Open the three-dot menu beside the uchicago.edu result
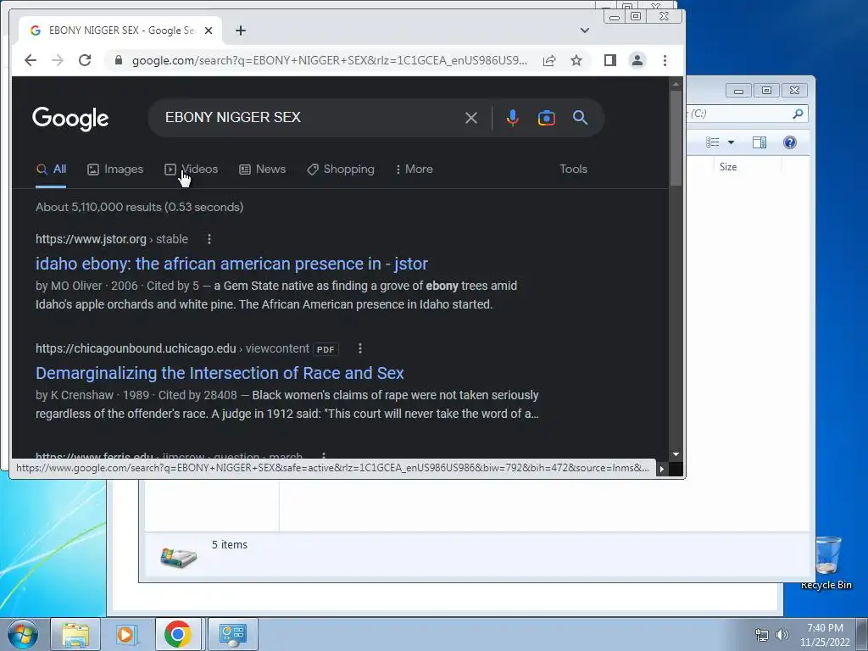The width and height of the screenshot is (868, 651). click(x=360, y=348)
